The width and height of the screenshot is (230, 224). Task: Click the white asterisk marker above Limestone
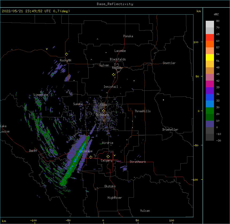tap(41, 92)
